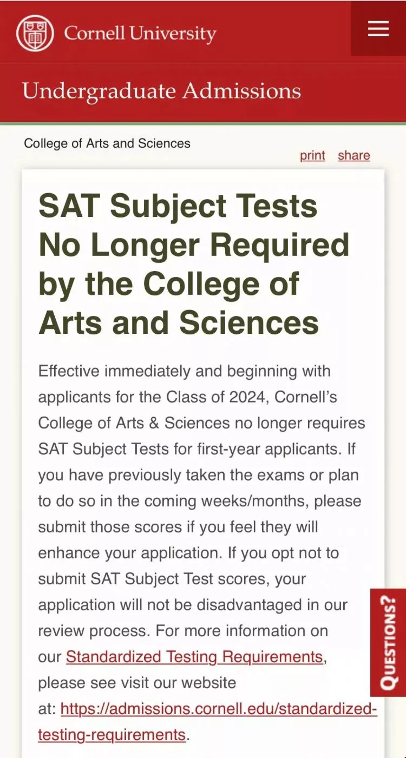Click the "please see visit our website" line
This screenshot has width=406, height=758.
point(137,683)
